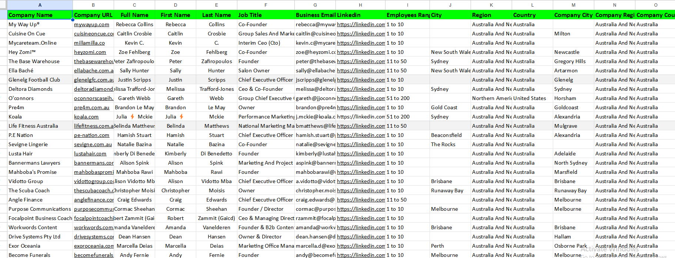The height and width of the screenshot is (258, 675).
Task: Click the 'Employees Range' header cell
Action: point(408,15)
